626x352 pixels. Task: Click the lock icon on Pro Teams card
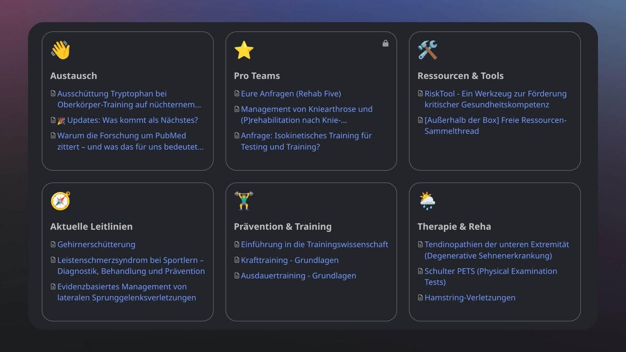[386, 43]
